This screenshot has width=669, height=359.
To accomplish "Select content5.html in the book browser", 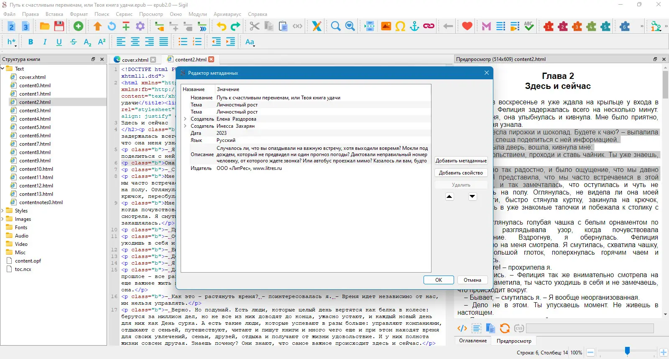I will coord(35,127).
